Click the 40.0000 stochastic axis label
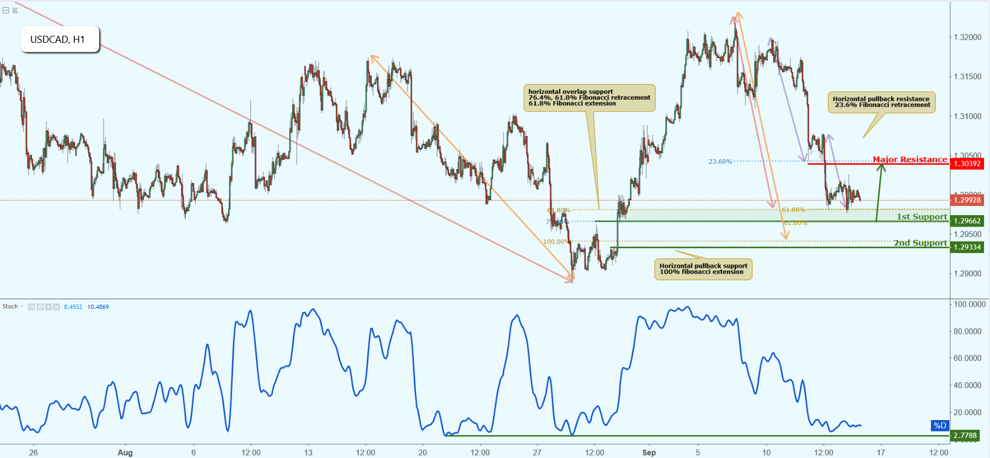This screenshot has width=990, height=458. click(968, 385)
